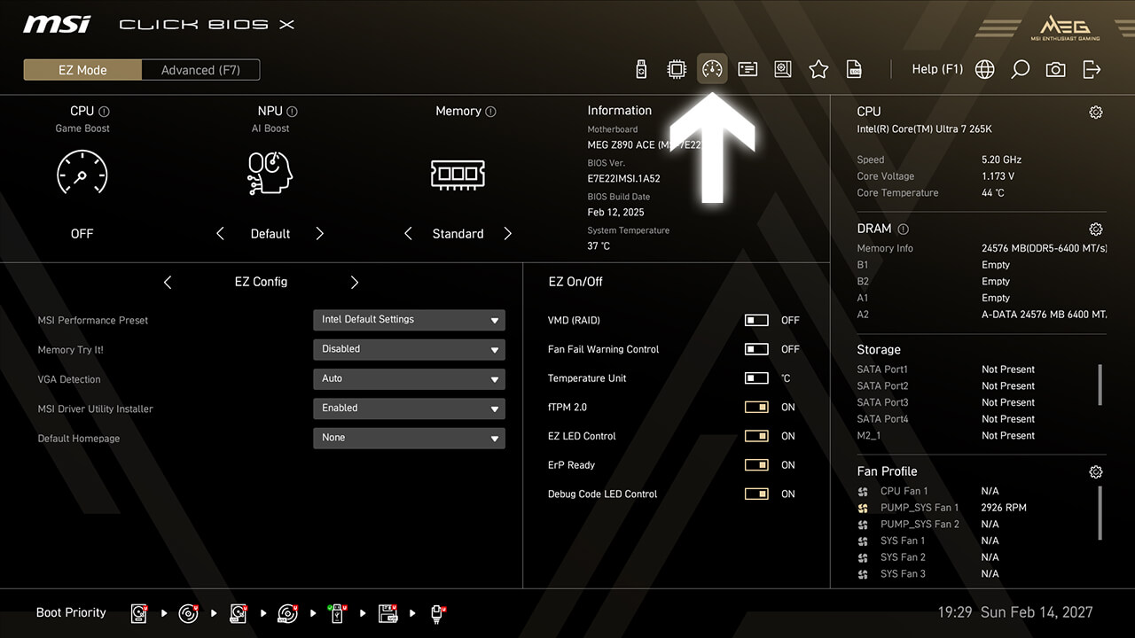
Task: Toggle ErP Ready switch
Action: (x=756, y=465)
